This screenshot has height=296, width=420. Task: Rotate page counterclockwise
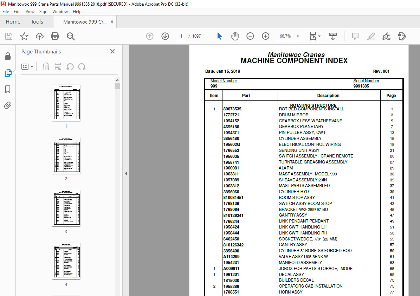pos(70,66)
